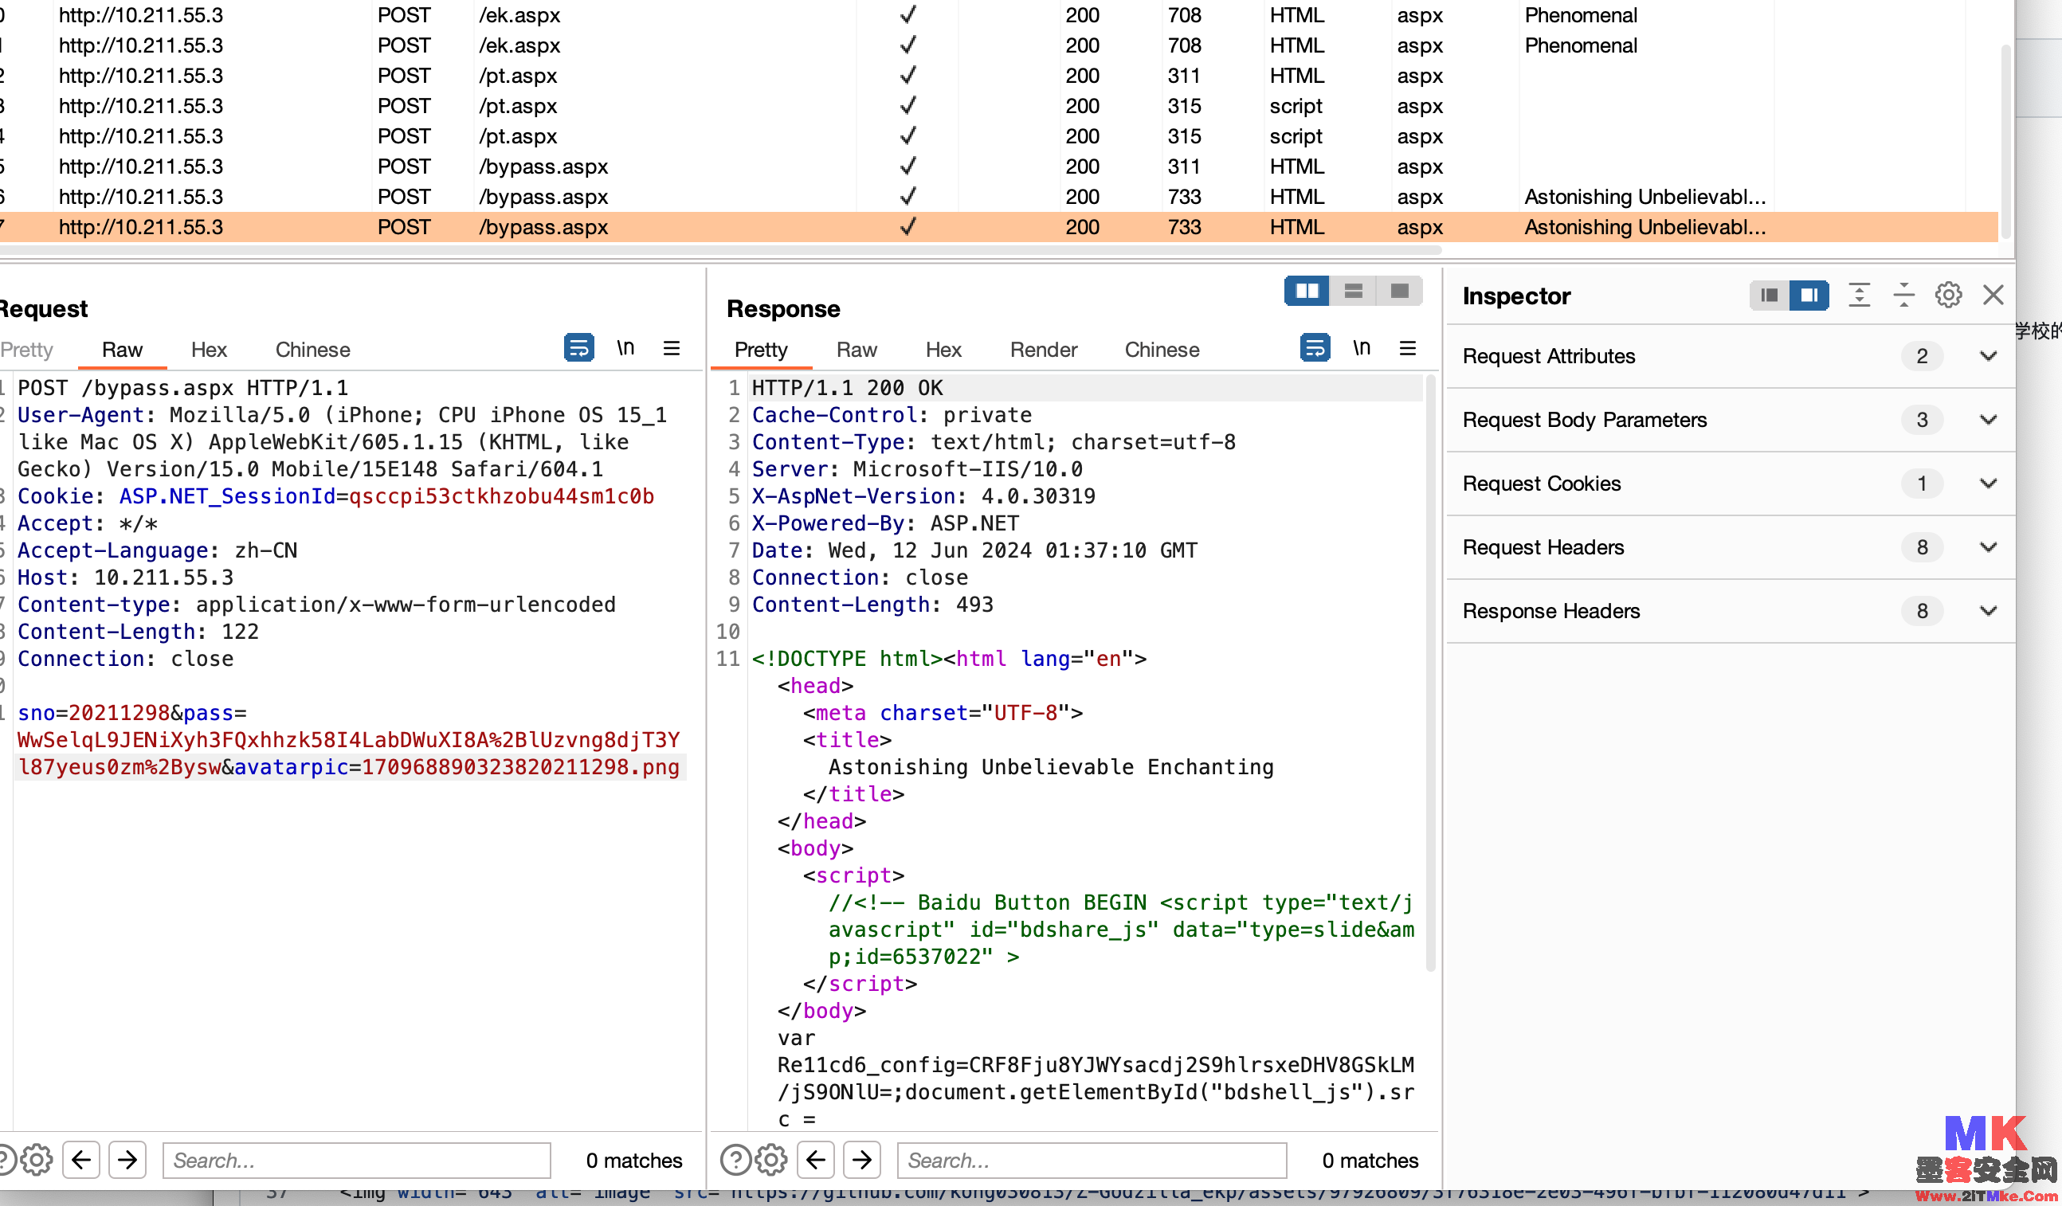Open Inspector settings gear
Image resolution: width=2062 pixels, height=1206 pixels.
[x=1948, y=295]
